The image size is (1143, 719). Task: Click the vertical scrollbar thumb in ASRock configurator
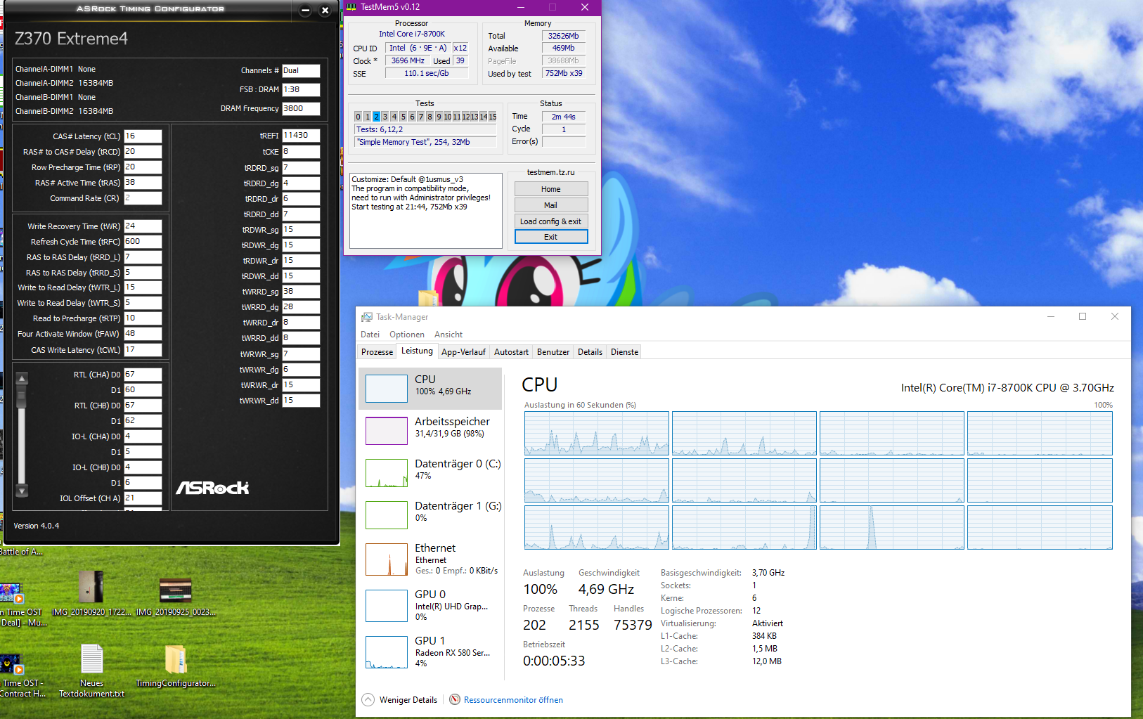click(x=22, y=396)
